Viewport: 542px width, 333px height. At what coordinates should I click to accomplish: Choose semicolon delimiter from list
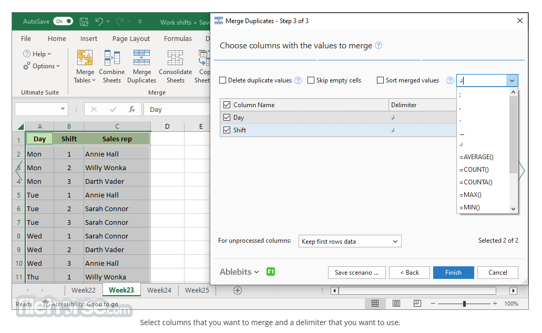point(483,95)
